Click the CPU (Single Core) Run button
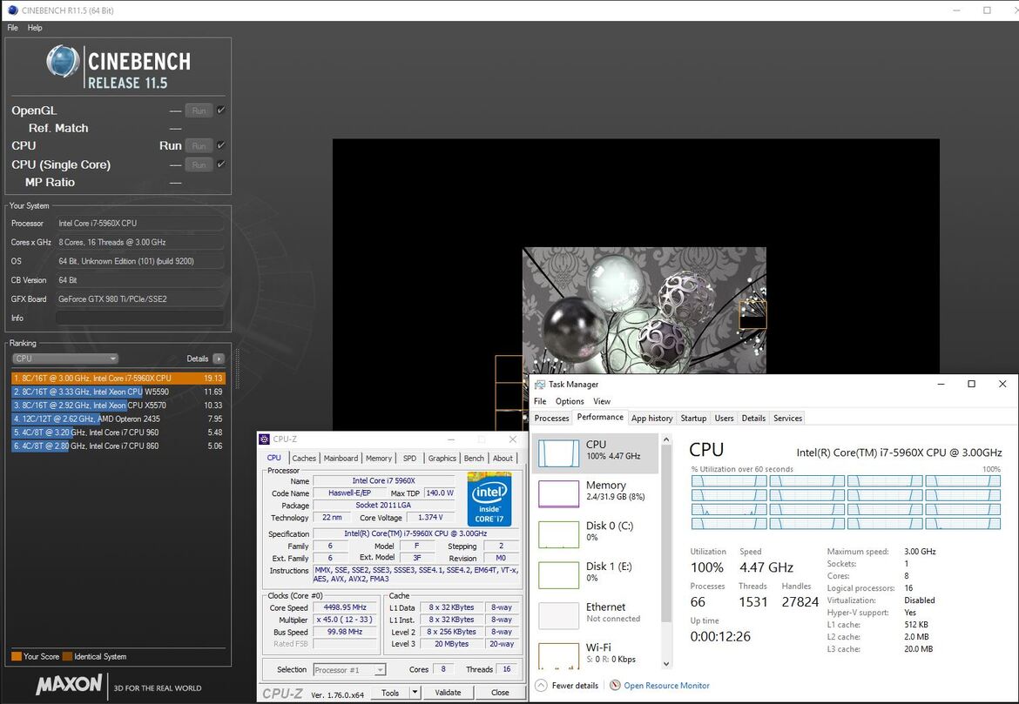The width and height of the screenshot is (1019, 704). 199,164
